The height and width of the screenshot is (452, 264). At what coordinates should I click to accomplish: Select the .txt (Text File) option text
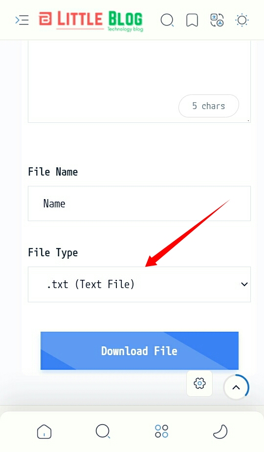tap(90, 284)
